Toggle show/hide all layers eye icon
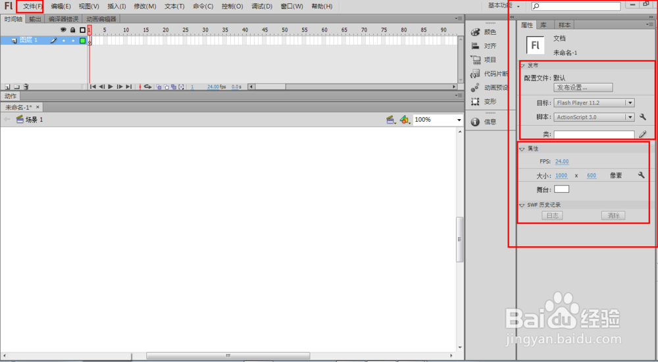 click(63, 30)
